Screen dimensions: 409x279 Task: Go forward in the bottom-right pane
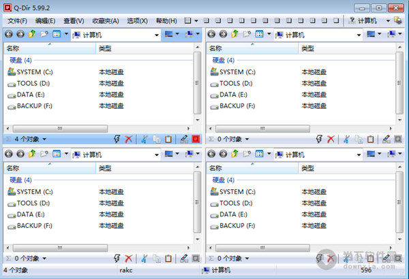(x=223, y=154)
